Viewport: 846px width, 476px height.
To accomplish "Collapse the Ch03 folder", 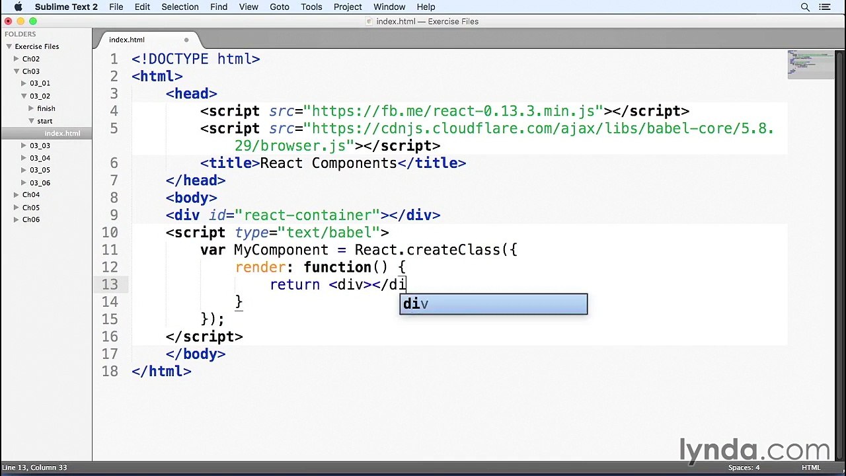I will (17, 71).
